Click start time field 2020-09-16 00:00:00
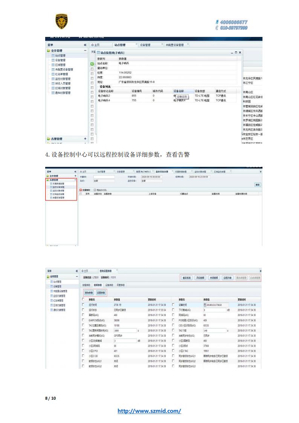The width and height of the screenshot is (299, 423). tap(152, 177)
